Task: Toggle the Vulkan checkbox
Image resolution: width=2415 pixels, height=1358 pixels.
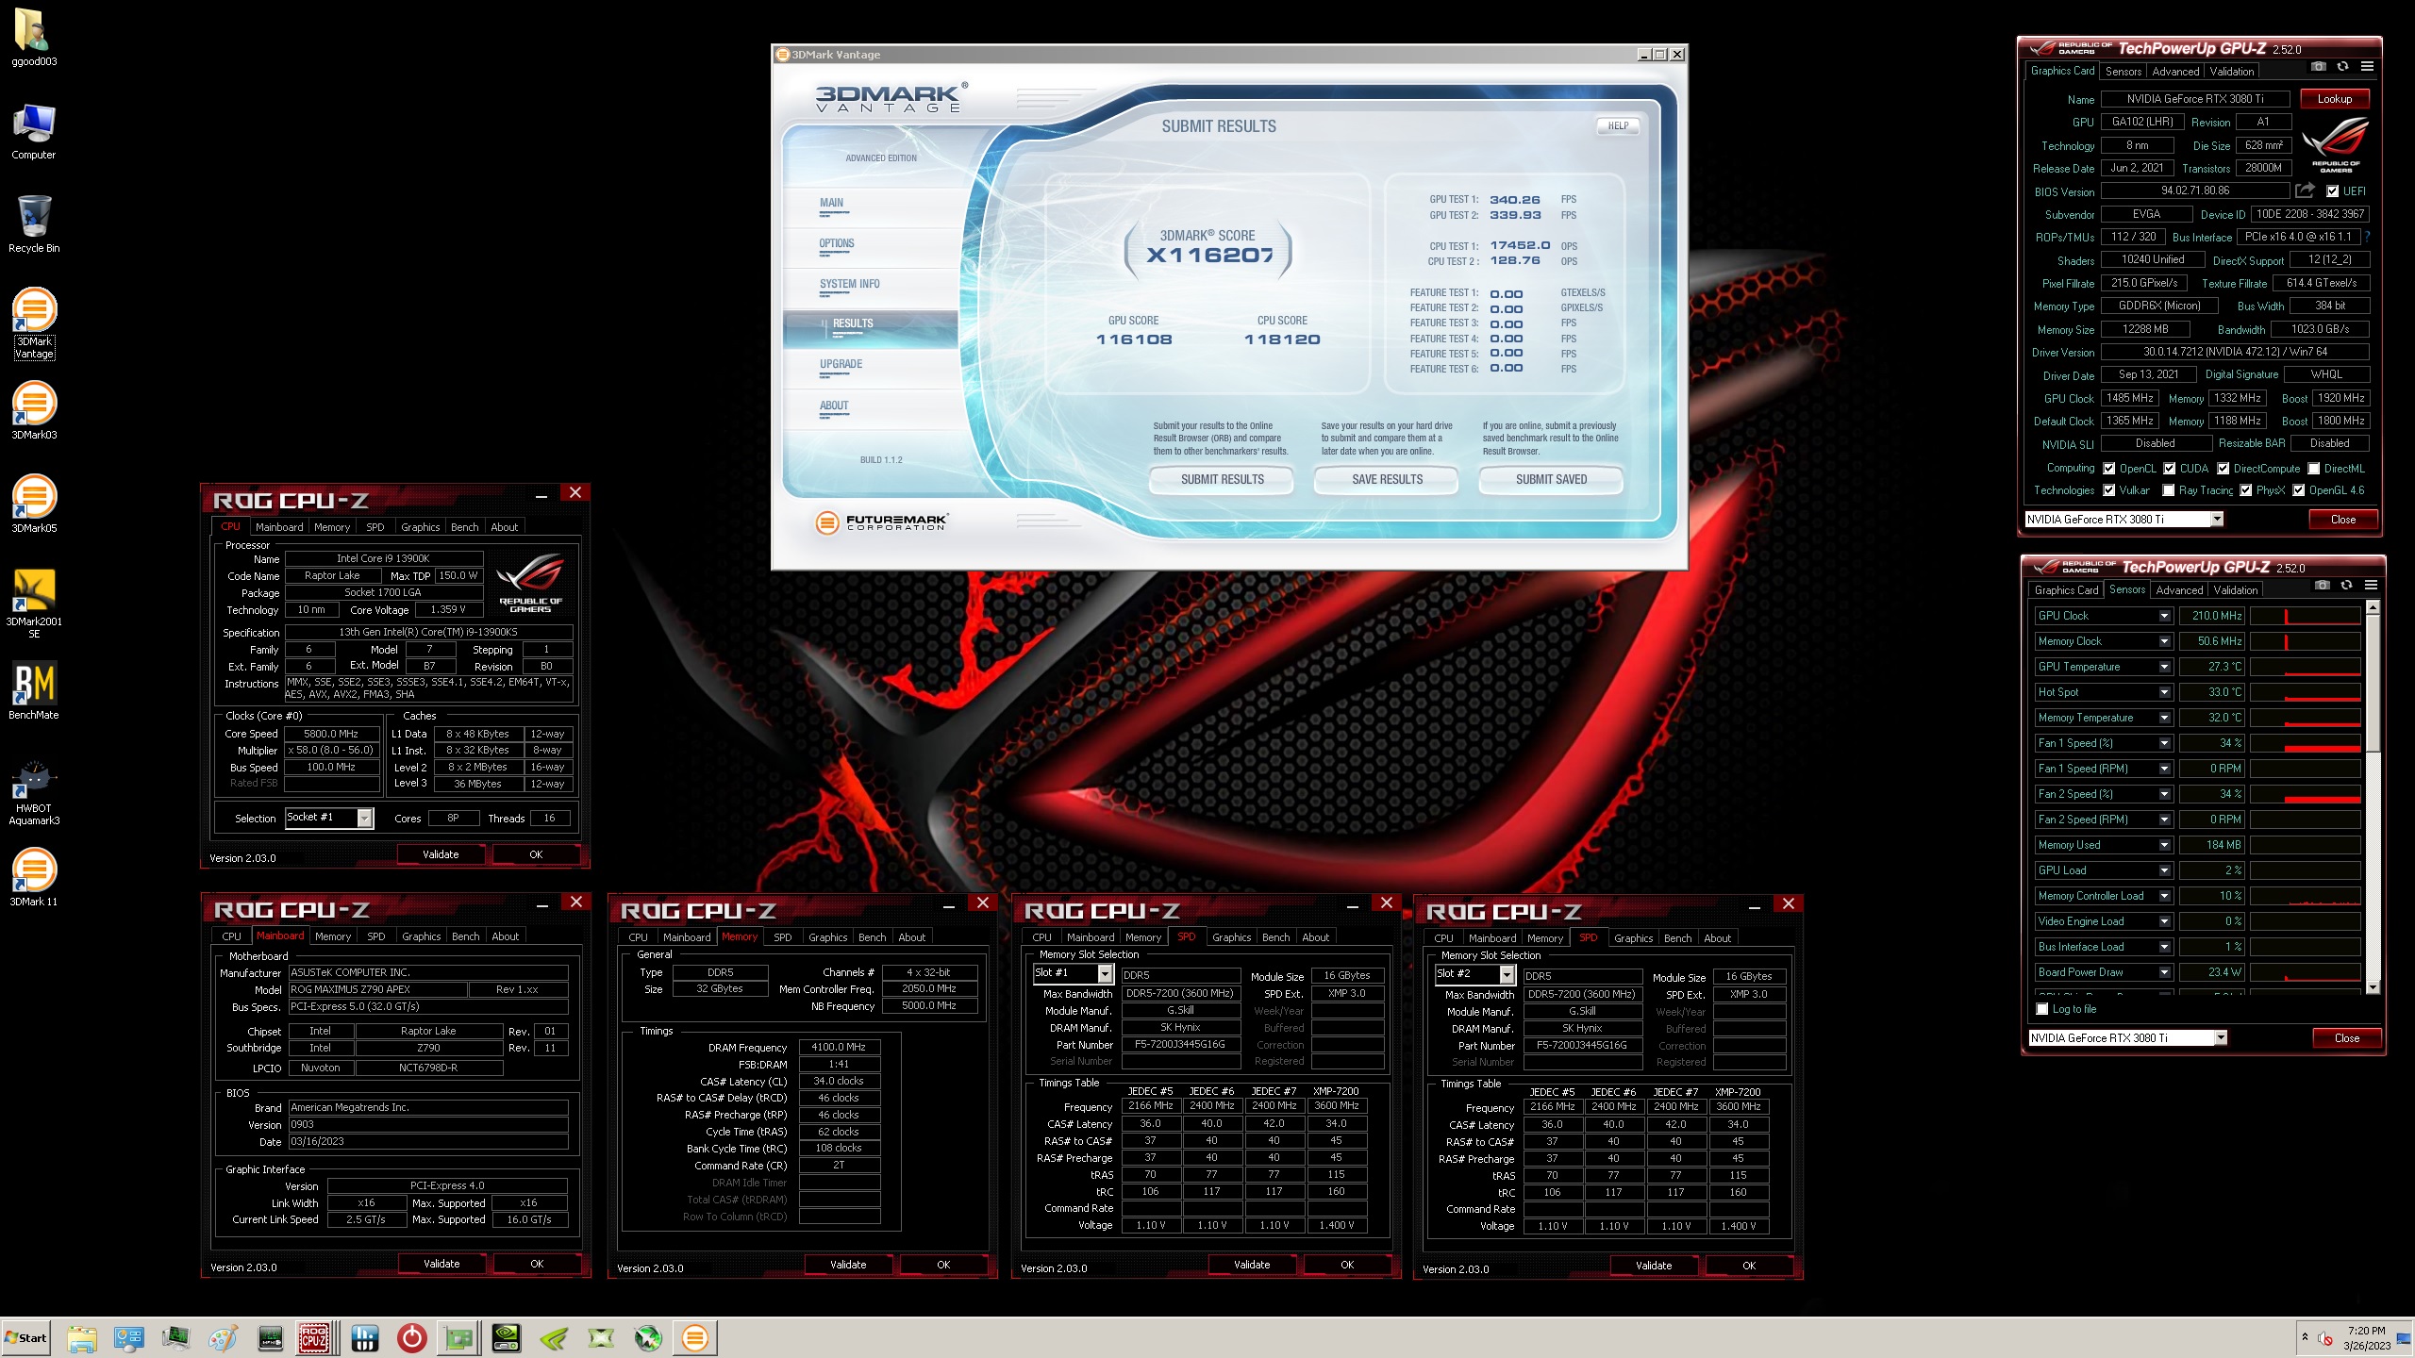Action: pos(2109,490)
